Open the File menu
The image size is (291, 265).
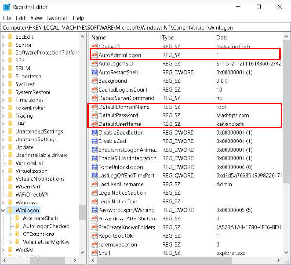(x=7, y=18)
